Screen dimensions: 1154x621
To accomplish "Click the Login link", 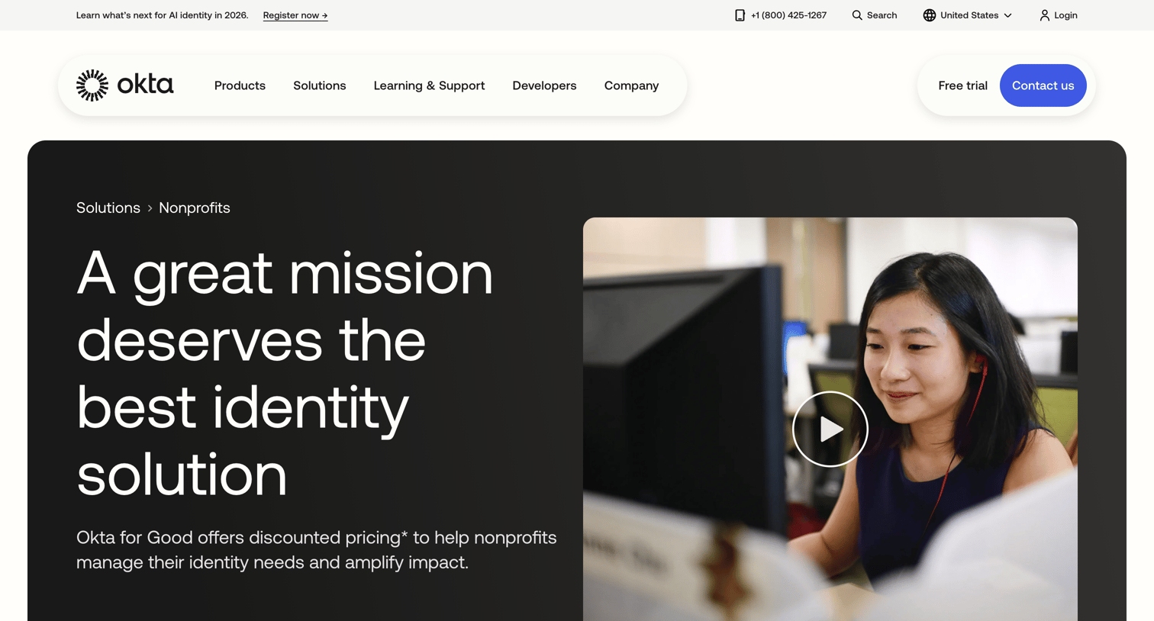I will 1065,15.
